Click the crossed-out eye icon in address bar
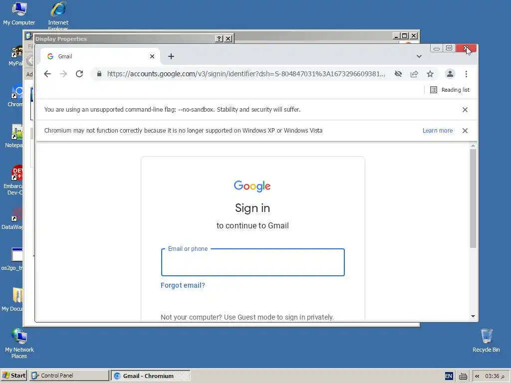This screenshot has height=383, width=511. tap(398, 74)
